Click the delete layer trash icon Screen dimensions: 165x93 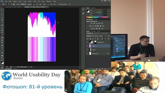108,69
